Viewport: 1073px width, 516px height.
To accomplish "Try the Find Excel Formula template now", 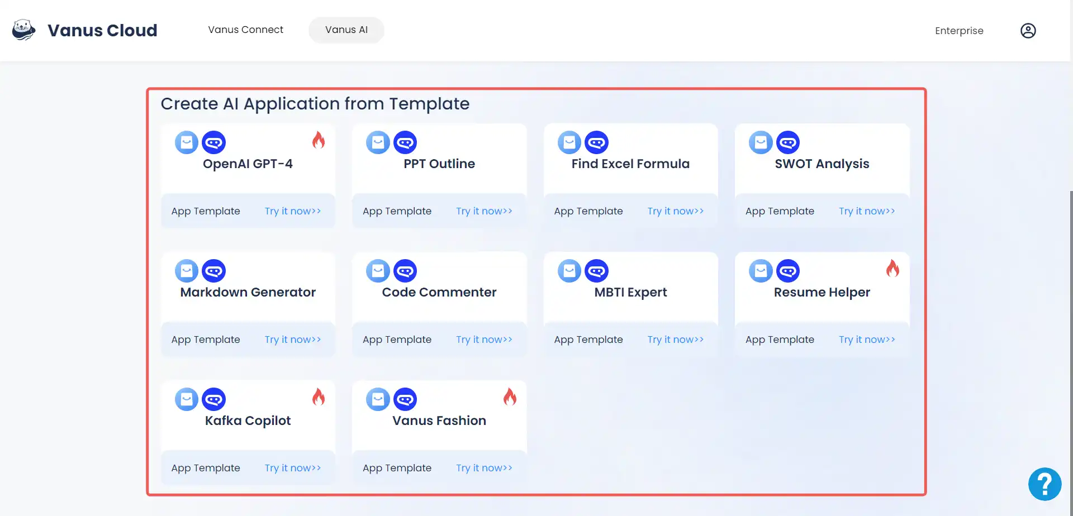I will click(676, 211).
